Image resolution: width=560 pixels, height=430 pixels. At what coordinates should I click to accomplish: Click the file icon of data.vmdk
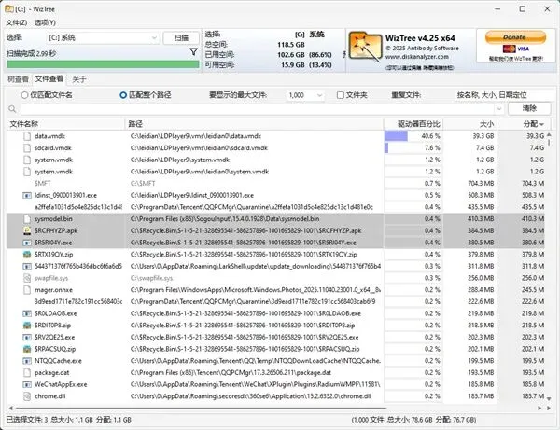27,136
